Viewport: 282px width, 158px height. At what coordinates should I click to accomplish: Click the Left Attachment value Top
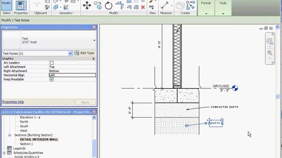(72, 67)
